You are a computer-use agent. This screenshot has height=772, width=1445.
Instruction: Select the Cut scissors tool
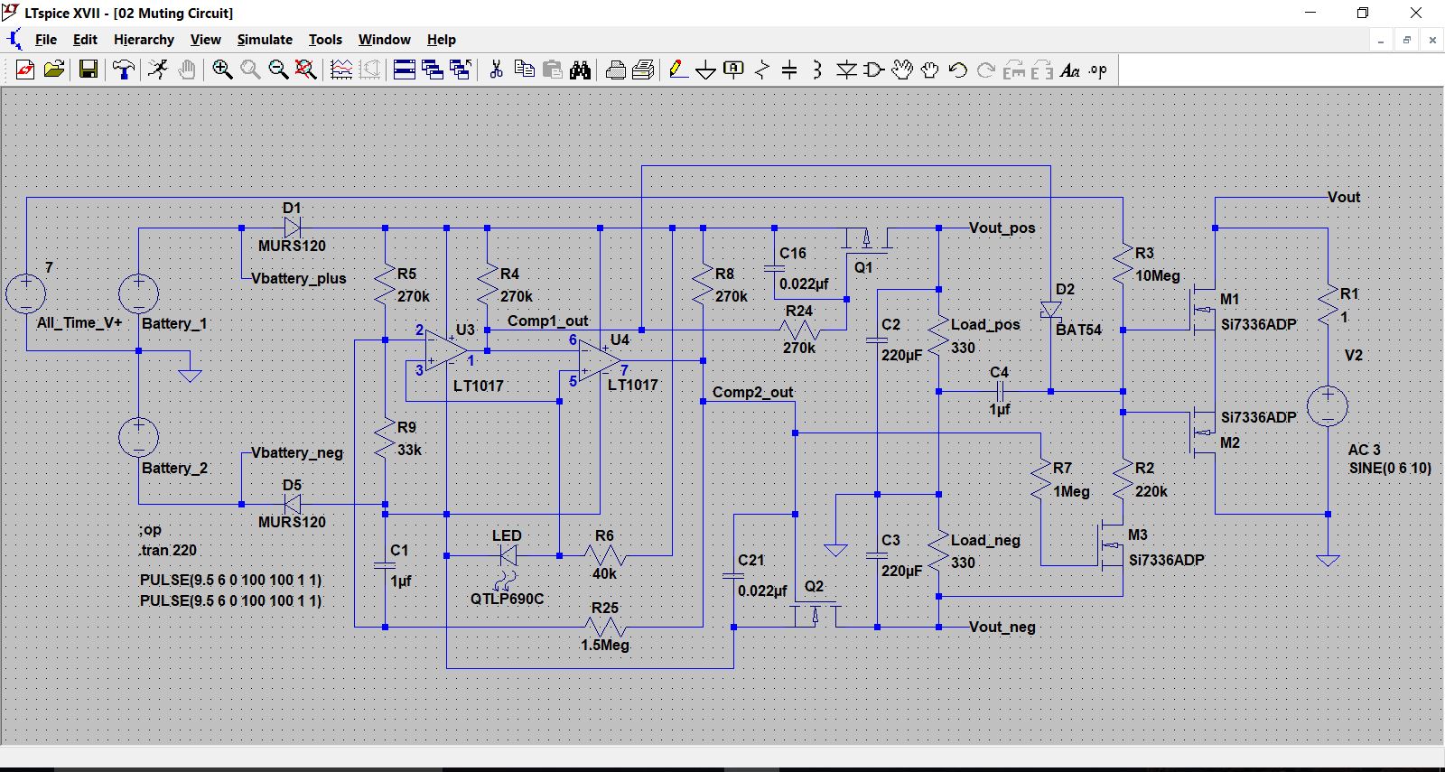(496, 70)
